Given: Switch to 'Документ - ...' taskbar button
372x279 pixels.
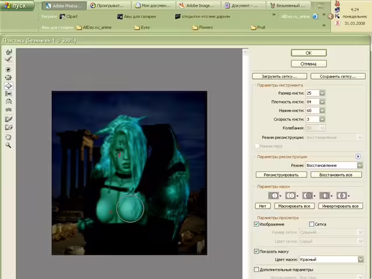Looking at the screenshot, I should tap(243, 6).
